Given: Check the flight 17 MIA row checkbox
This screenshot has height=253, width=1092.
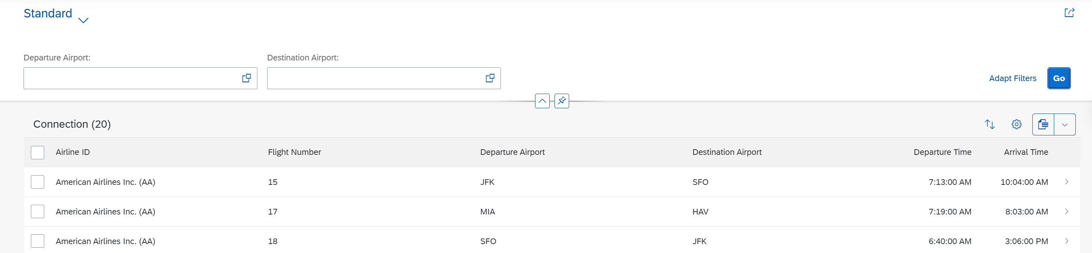Looking at the screenshot, I should 38,212.
